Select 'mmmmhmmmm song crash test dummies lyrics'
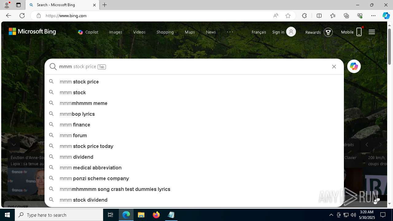This screenshot has width=393, height=221. 194,189
